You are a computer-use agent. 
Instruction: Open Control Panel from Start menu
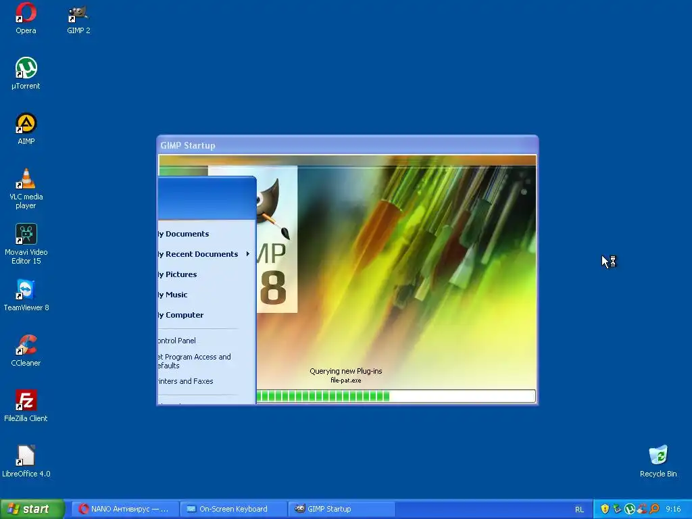coord(207,341)
